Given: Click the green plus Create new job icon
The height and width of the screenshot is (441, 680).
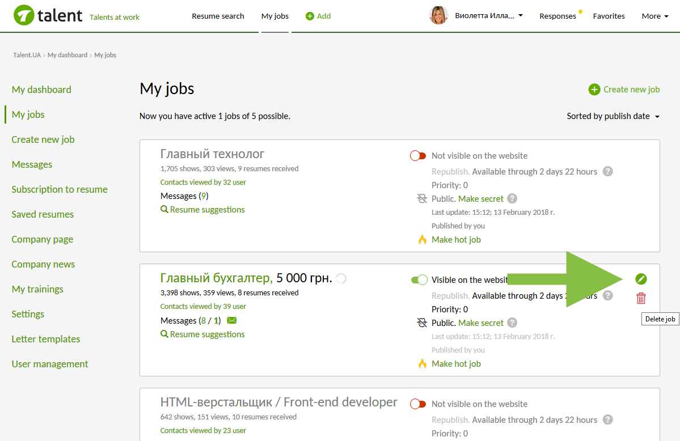Looking at the screenshot, I should point(594,90).
